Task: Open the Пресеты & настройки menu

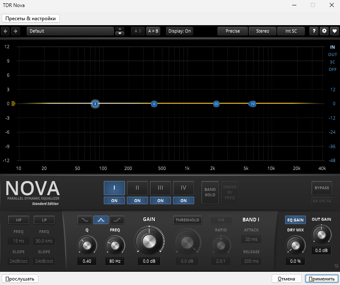Action: 30,18
